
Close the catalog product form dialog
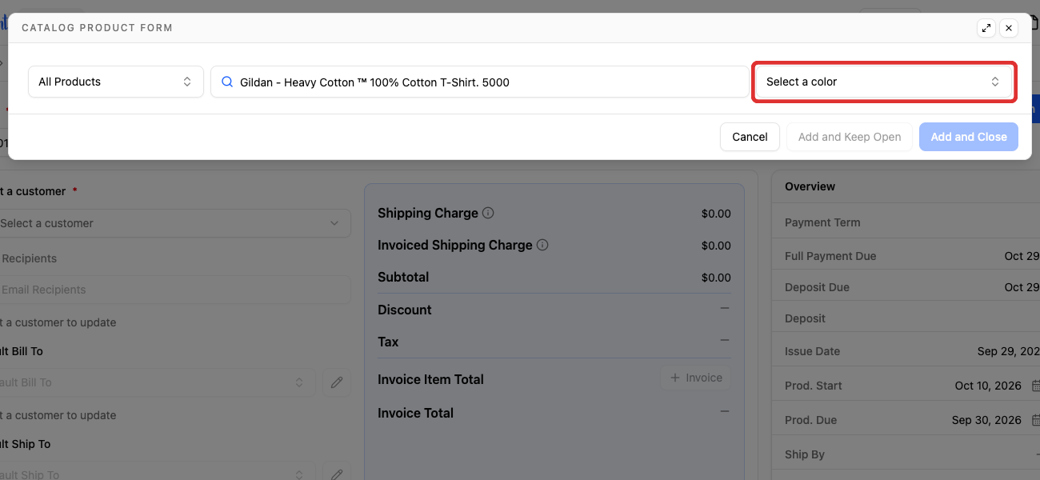[x=1009, y=28]
